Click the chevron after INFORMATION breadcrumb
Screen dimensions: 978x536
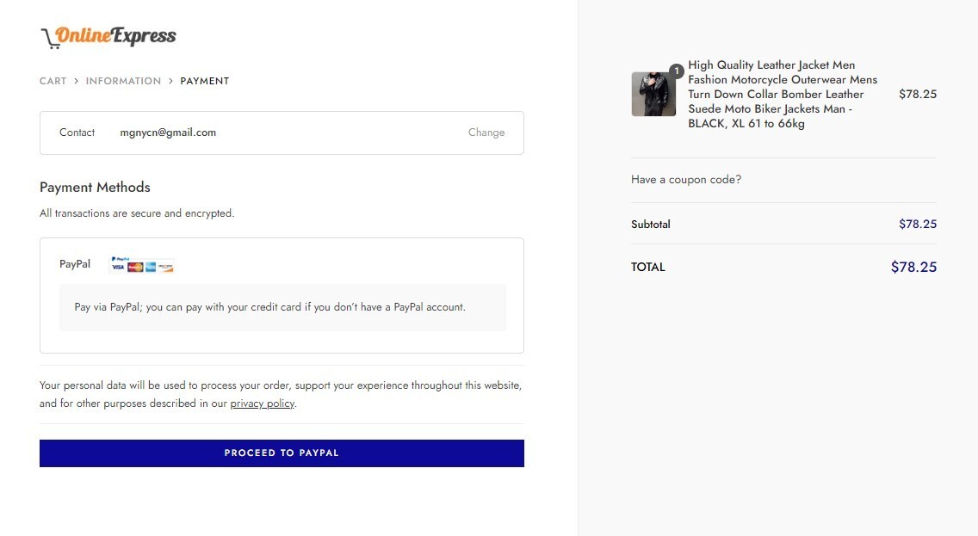pos(170,81)
